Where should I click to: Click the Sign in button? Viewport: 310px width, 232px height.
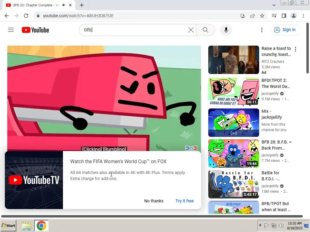pos(285,30)
